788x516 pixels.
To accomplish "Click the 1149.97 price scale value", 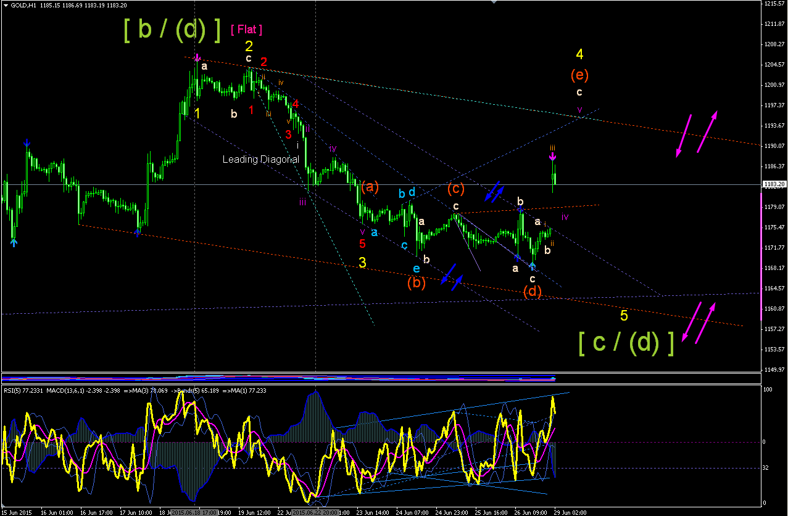I will (774, 369).
